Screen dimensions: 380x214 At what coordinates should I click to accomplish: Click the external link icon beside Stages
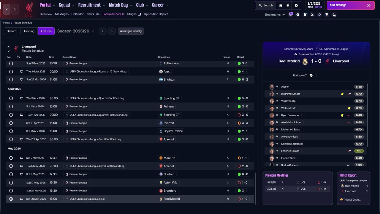coord(139,14)
